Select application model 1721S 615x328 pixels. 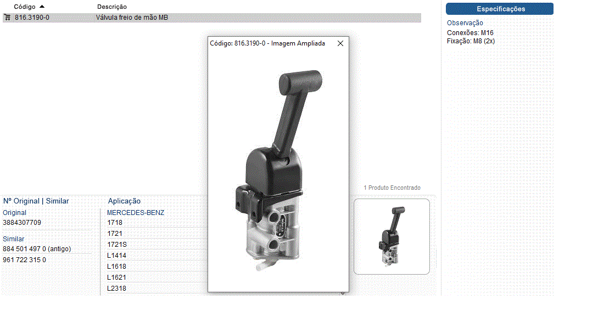(x=117, y=245)
